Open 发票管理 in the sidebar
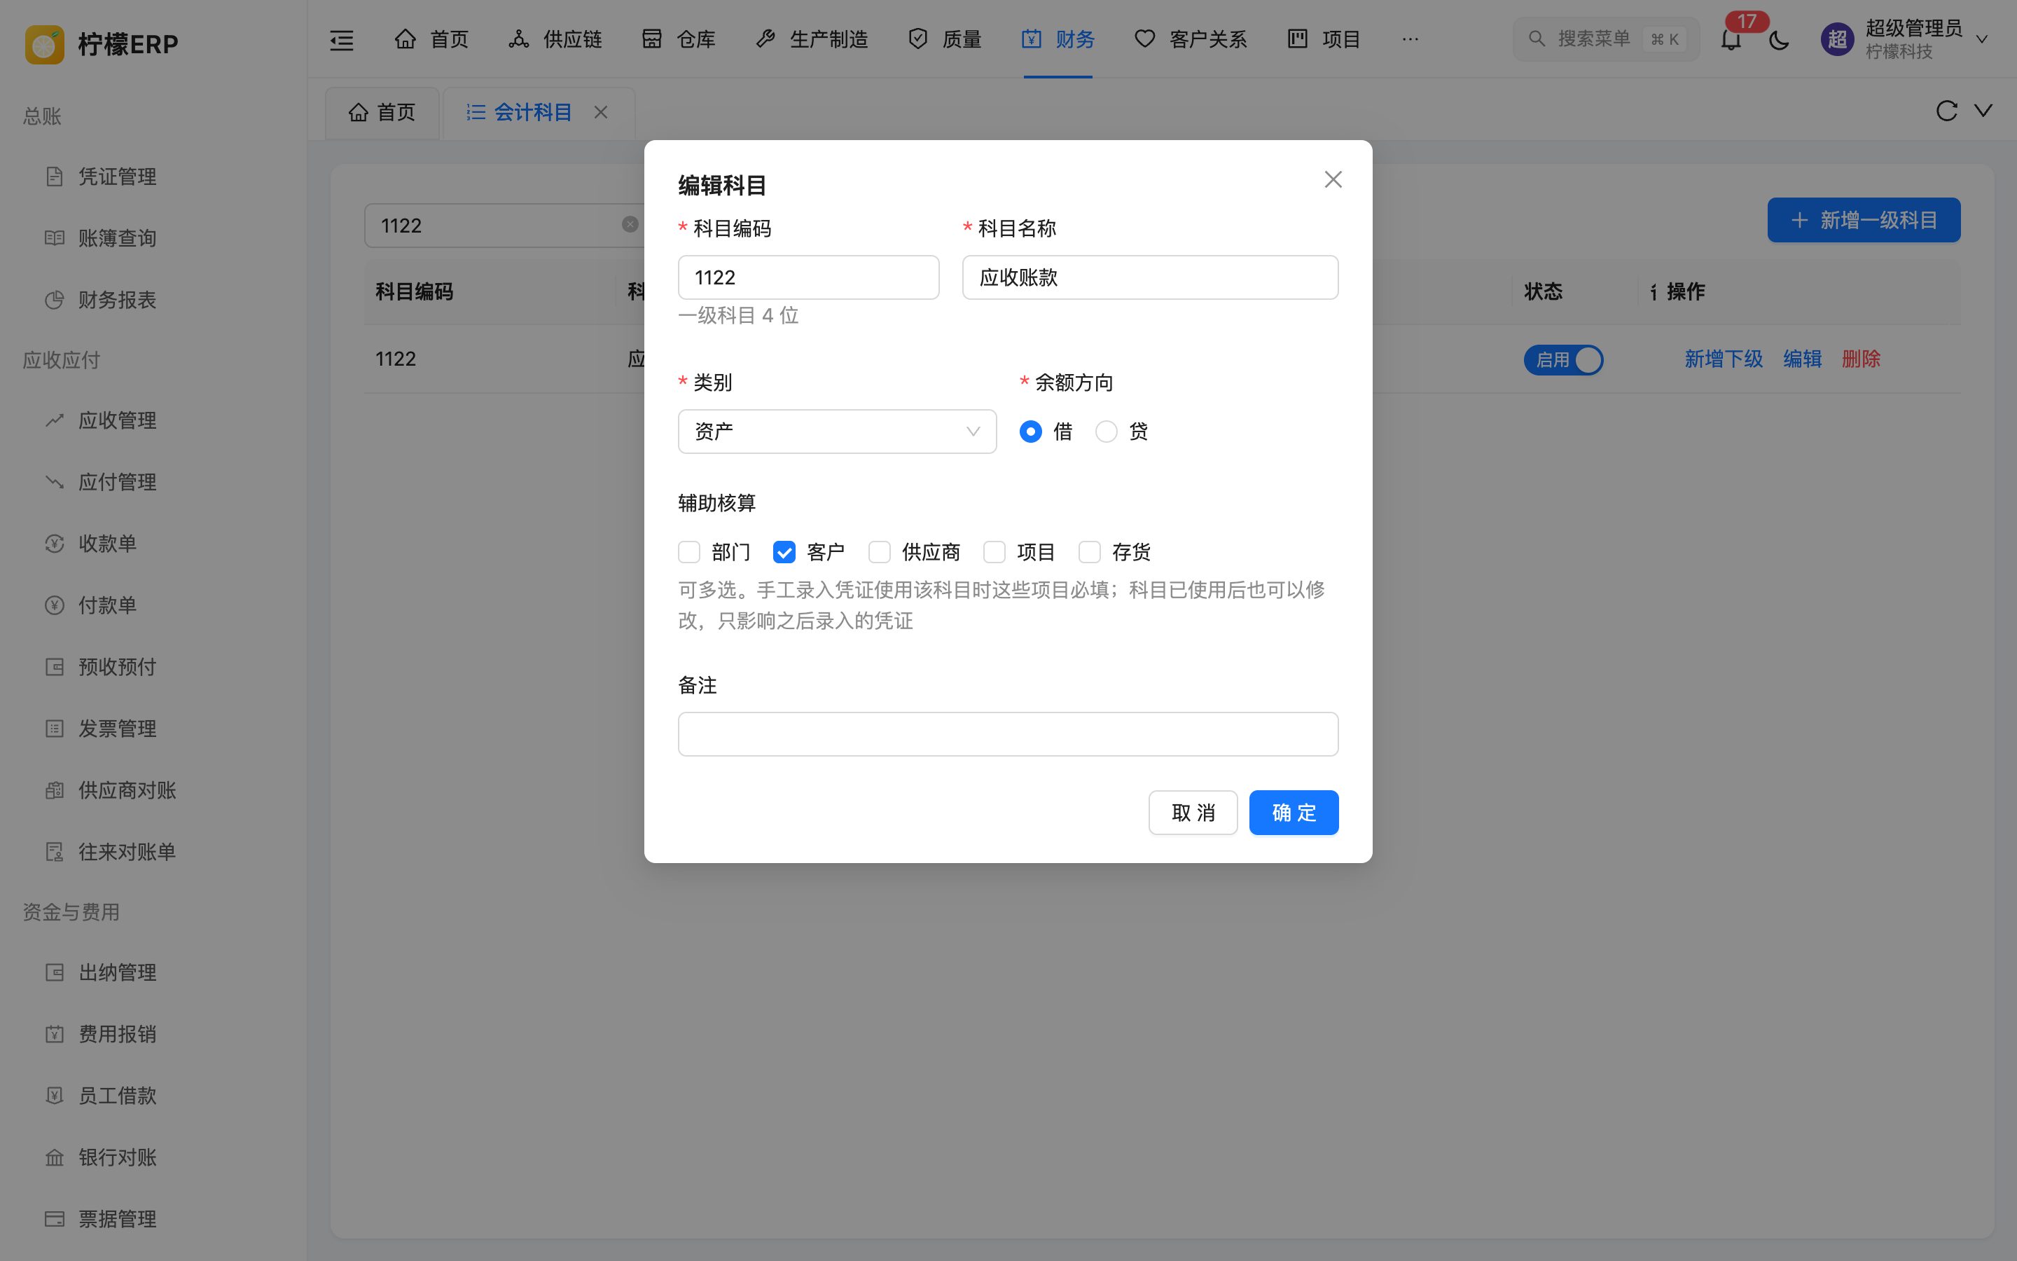Viewport: 2017px width, 1261px height. click(x=118, y=729)
